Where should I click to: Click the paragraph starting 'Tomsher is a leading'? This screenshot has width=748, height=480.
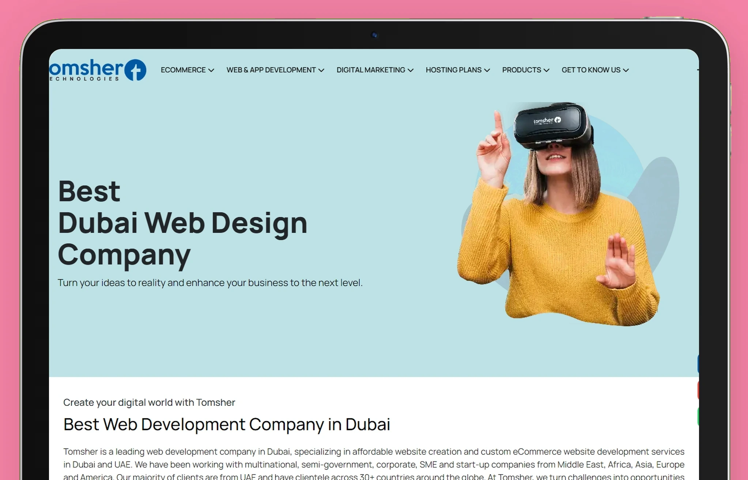click(x=374, y=464)
